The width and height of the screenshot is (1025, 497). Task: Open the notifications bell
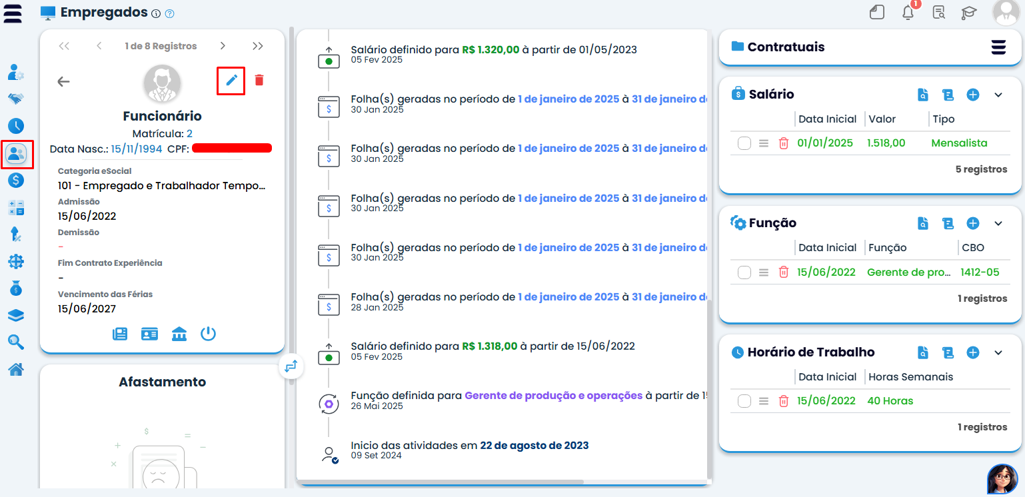(908, 13)
